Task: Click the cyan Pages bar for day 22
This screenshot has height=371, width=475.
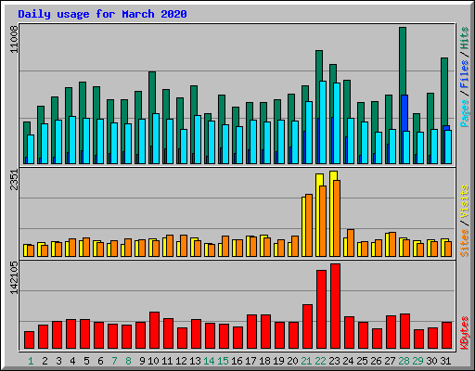Action: pos(323,122)
